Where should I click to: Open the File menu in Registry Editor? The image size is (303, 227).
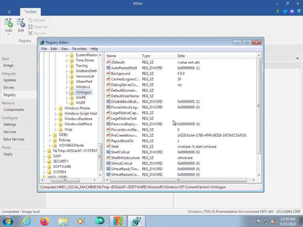pos(44,49)
